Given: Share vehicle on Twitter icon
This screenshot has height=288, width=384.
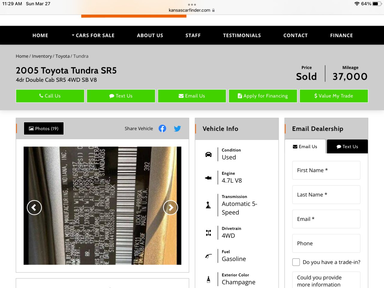Looking at the screenshot, I should point(177,129).
